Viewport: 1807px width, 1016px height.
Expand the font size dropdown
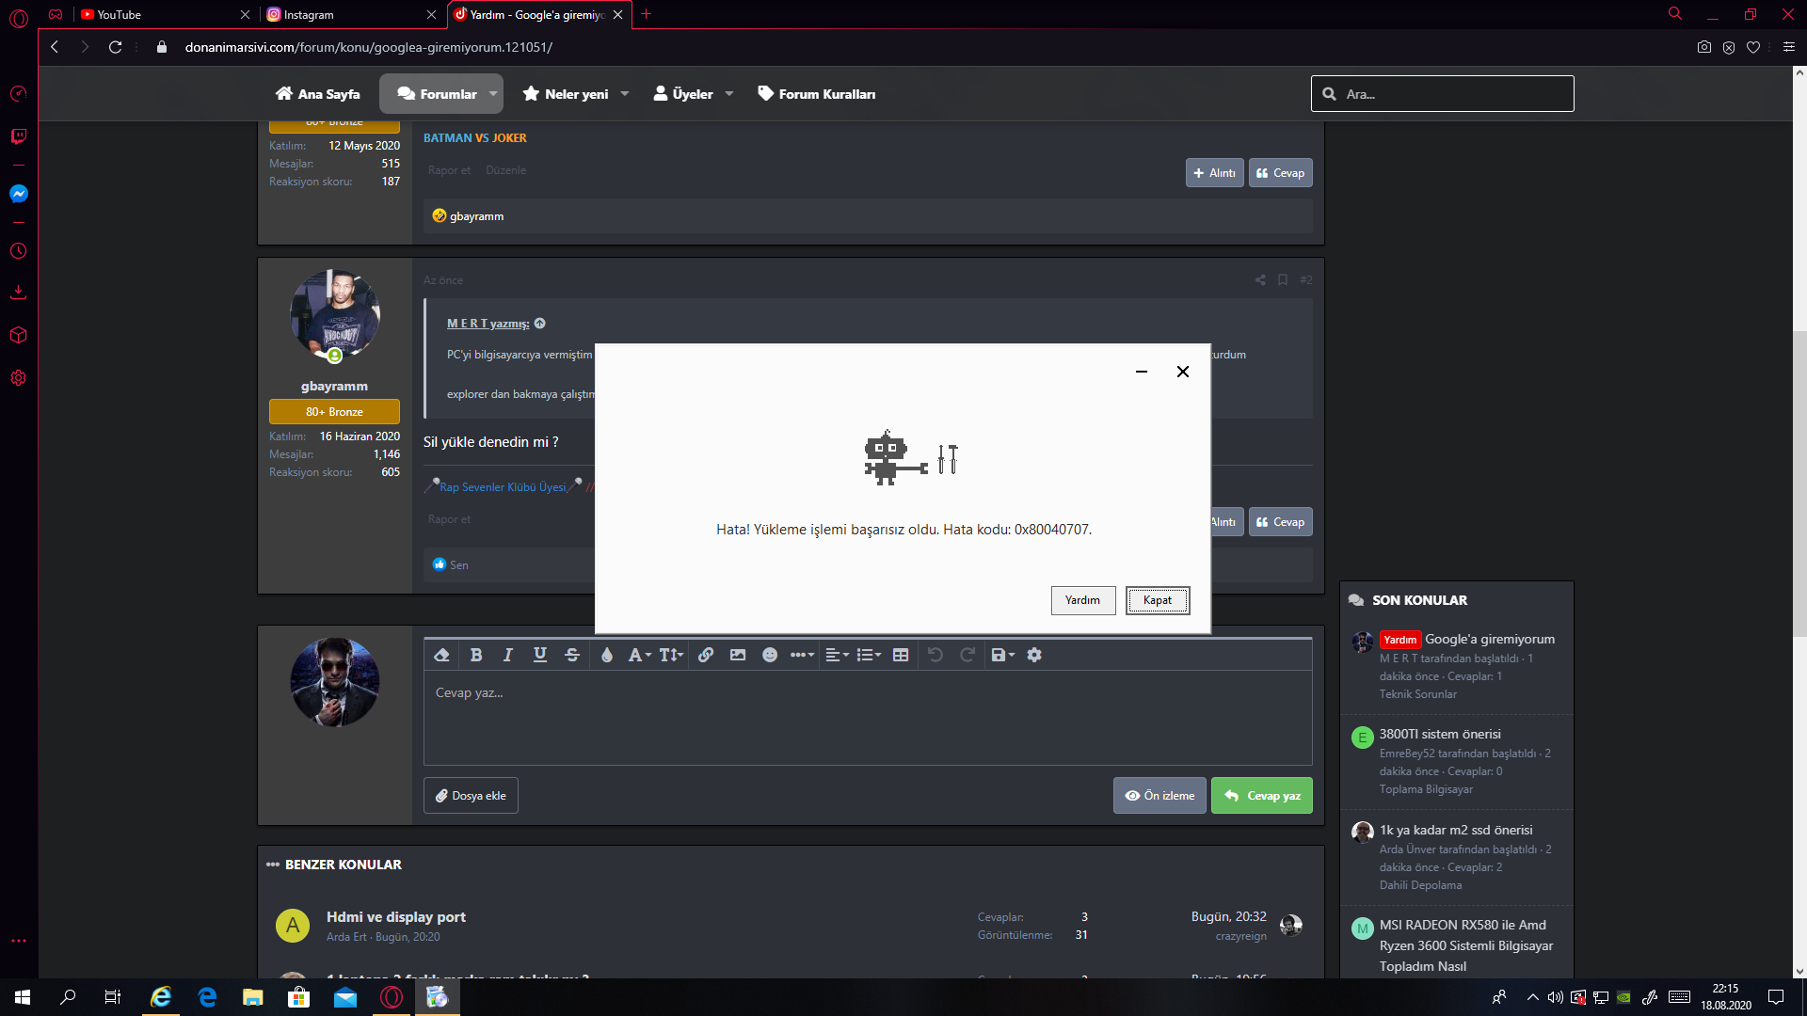point(671,655)
